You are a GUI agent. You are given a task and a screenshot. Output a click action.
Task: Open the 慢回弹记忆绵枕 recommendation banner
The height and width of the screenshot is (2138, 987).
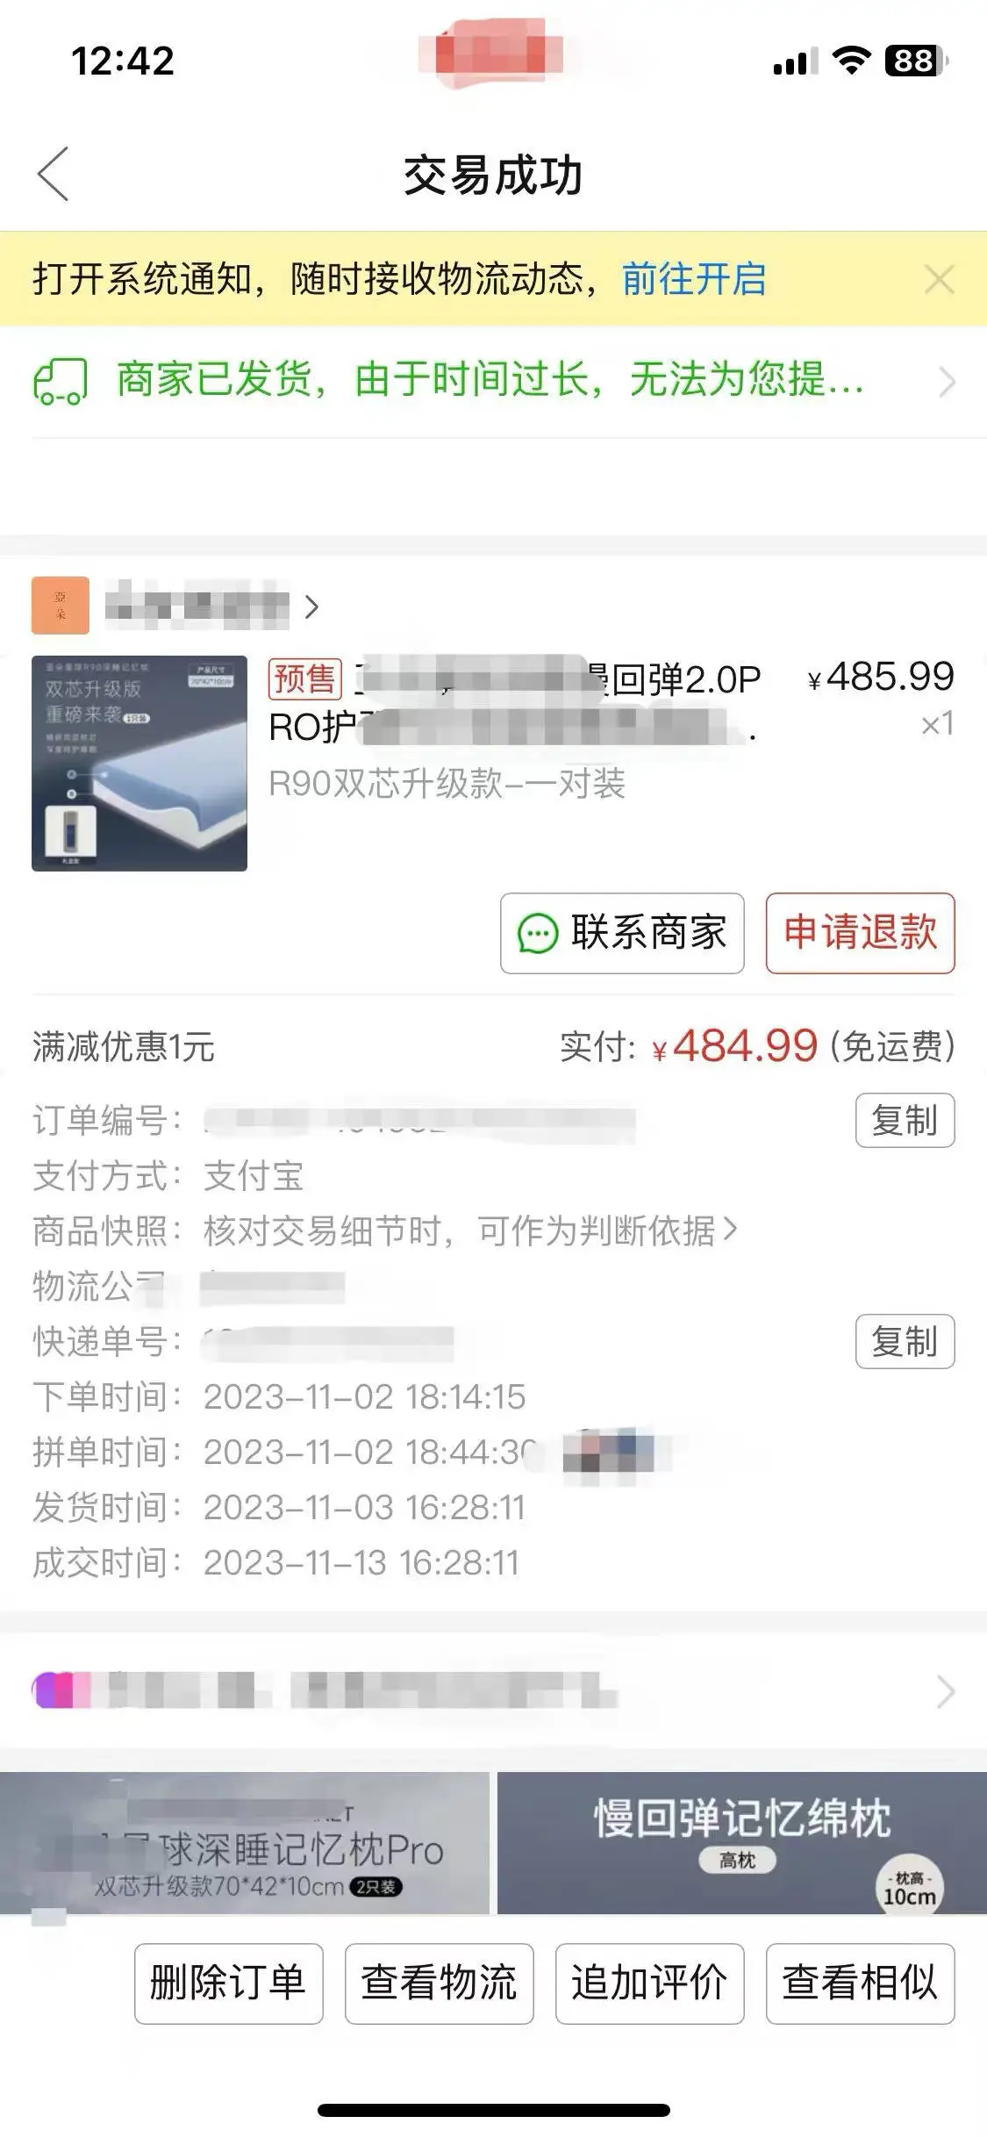click(x=742, y=1843)
